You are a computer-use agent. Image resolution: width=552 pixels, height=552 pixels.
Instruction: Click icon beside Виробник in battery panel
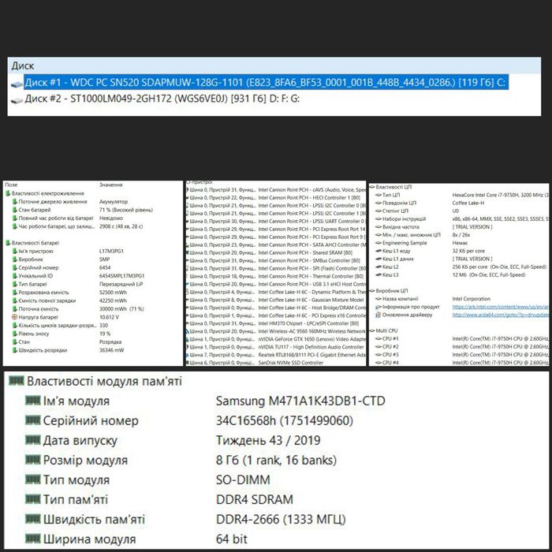tap(15, 259)
